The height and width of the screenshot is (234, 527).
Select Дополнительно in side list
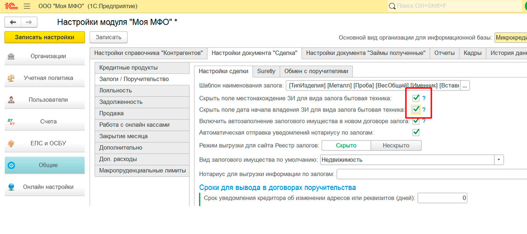coord(142,148)
